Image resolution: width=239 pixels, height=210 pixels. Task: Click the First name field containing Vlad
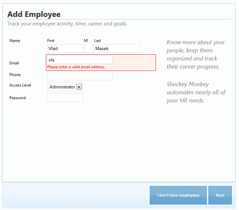tap(65, 48)
